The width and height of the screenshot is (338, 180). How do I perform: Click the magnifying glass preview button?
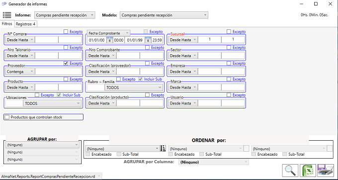click(x=290, y=170)
